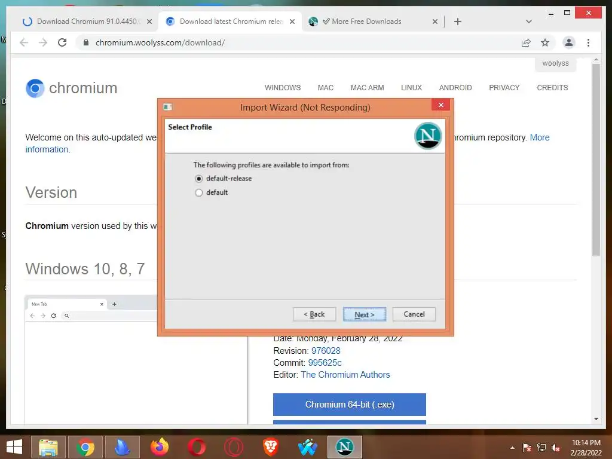Viewport: 612px width, 459px height.
Task: Open the LINUX navigation item
Action: click(411, 88)
